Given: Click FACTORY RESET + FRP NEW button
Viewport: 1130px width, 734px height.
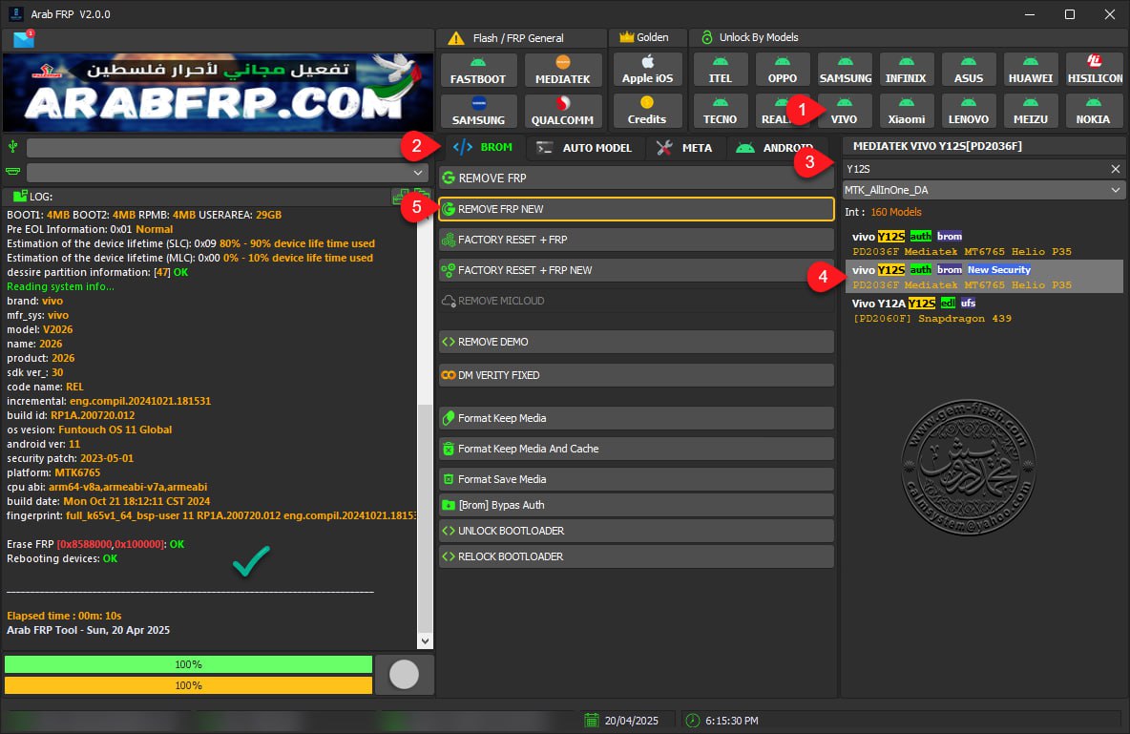Looking at the screenshot, I should point(637,270).
